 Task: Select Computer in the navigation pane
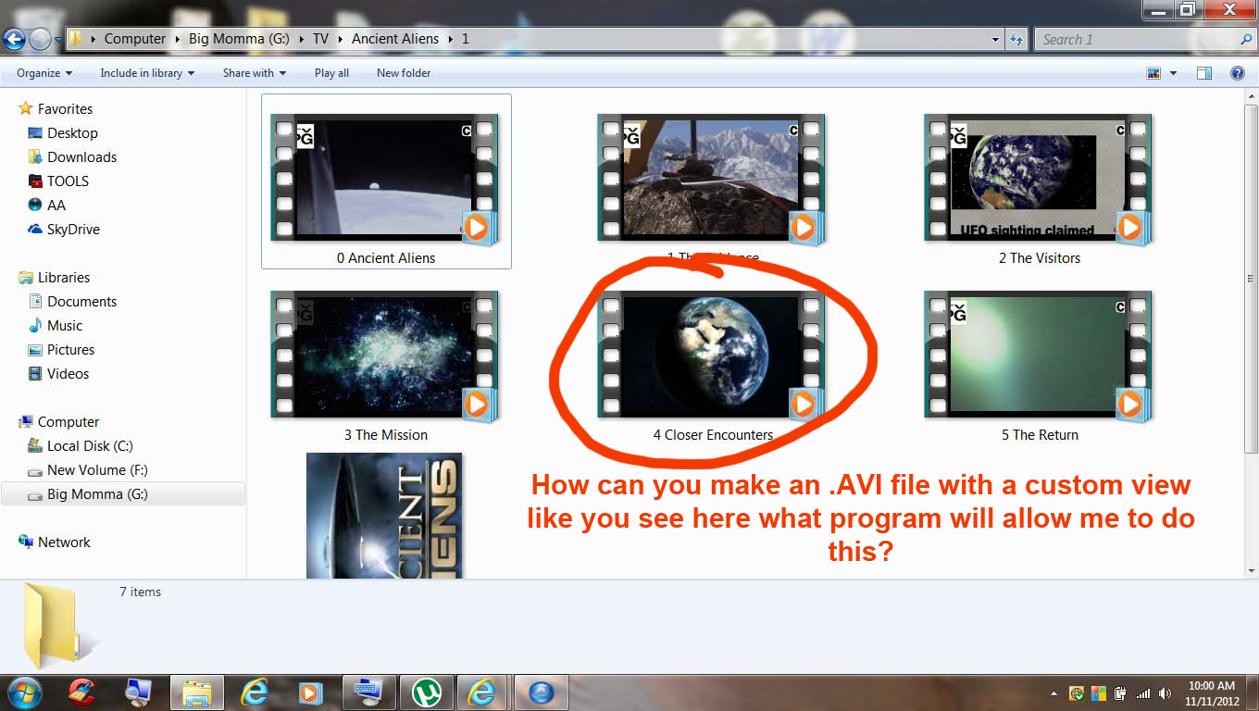(68, 422)
